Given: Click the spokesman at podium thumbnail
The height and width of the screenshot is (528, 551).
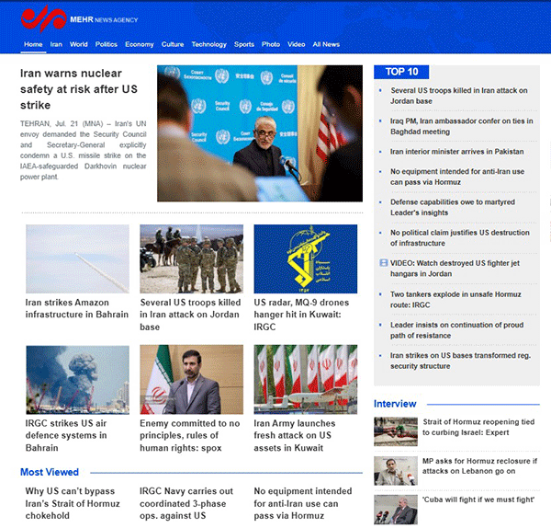Looking at the screenshot, I should click(x=192, y=380).
